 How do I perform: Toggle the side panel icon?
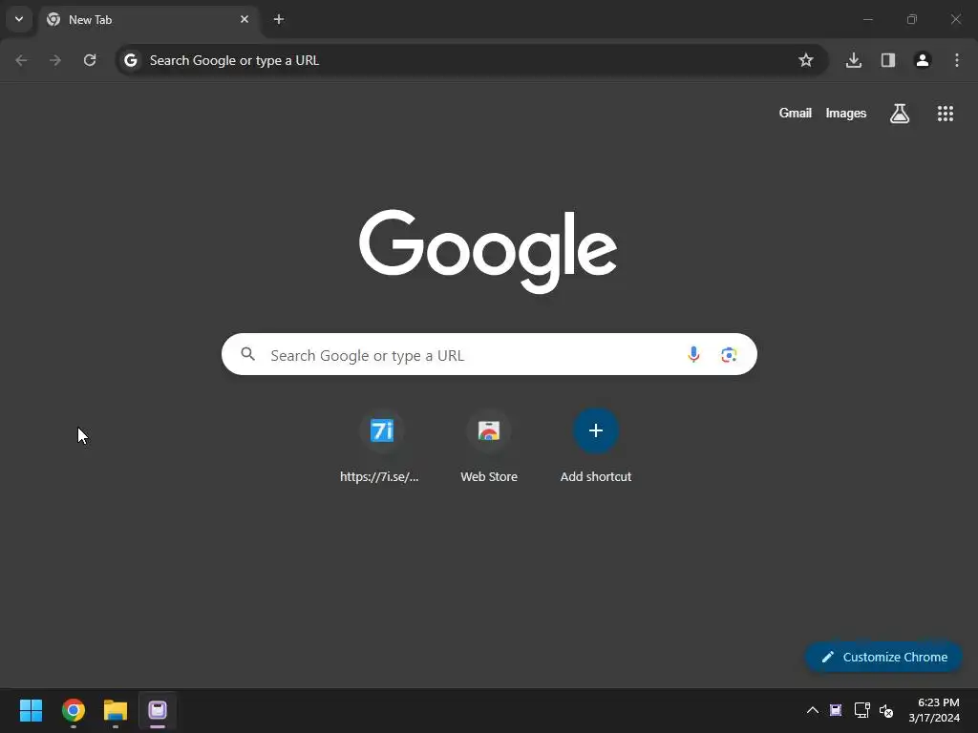(888, 60)
